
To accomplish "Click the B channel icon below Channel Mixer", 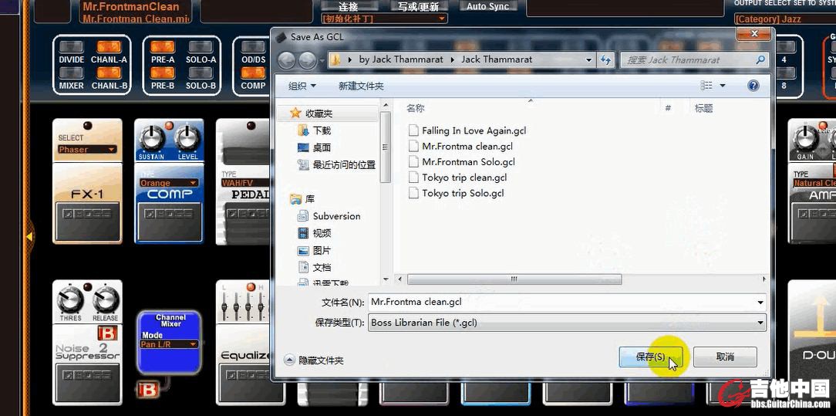I will pyautogui.click(x=148, y=390).
